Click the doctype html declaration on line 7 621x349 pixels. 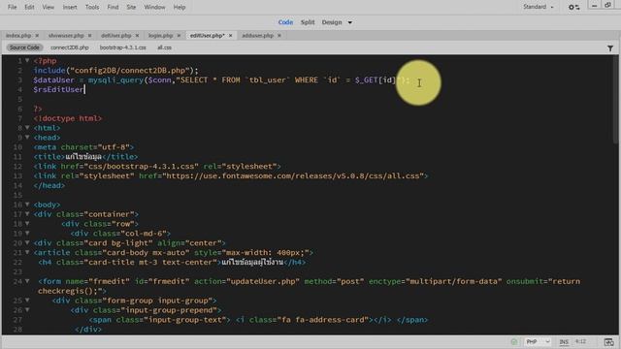pos(68,118)
